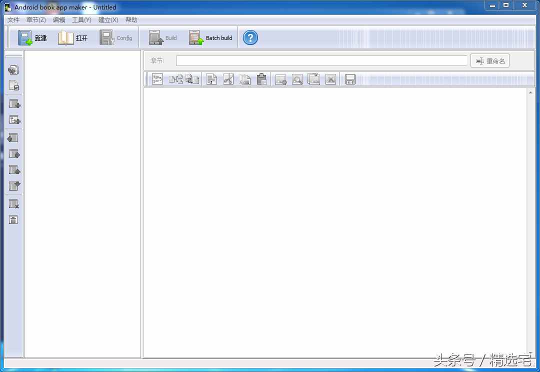
Task: Click the numbered list icon in editor toolbar
Action: coord(157,79)
